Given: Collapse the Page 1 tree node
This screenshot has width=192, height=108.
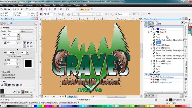Looking at the screenshot, I should tap(146, 27).
